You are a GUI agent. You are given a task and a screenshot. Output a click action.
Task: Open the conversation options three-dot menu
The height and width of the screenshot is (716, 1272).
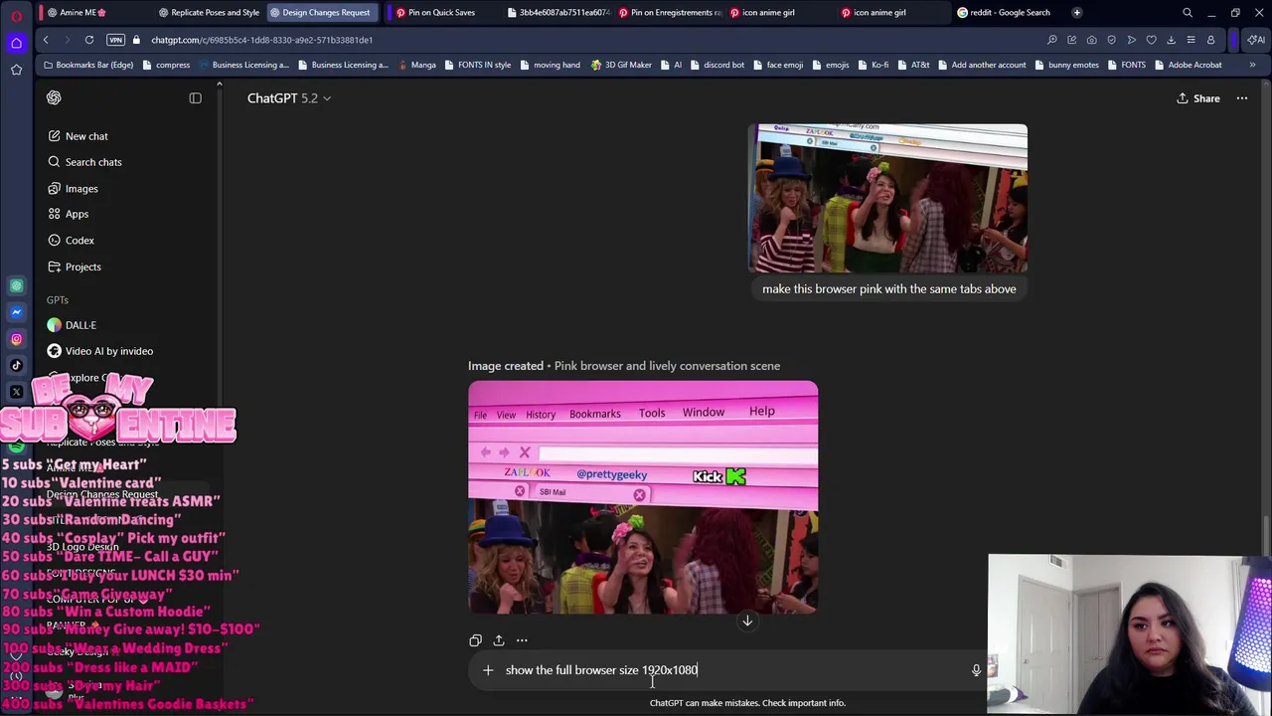(1242, 98)
